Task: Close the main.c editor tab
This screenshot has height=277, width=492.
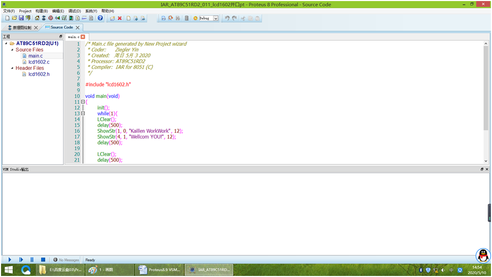Action: tap(83, 37)
